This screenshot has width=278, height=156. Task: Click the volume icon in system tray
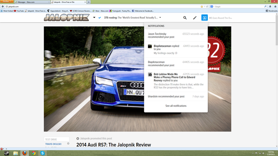263,153
